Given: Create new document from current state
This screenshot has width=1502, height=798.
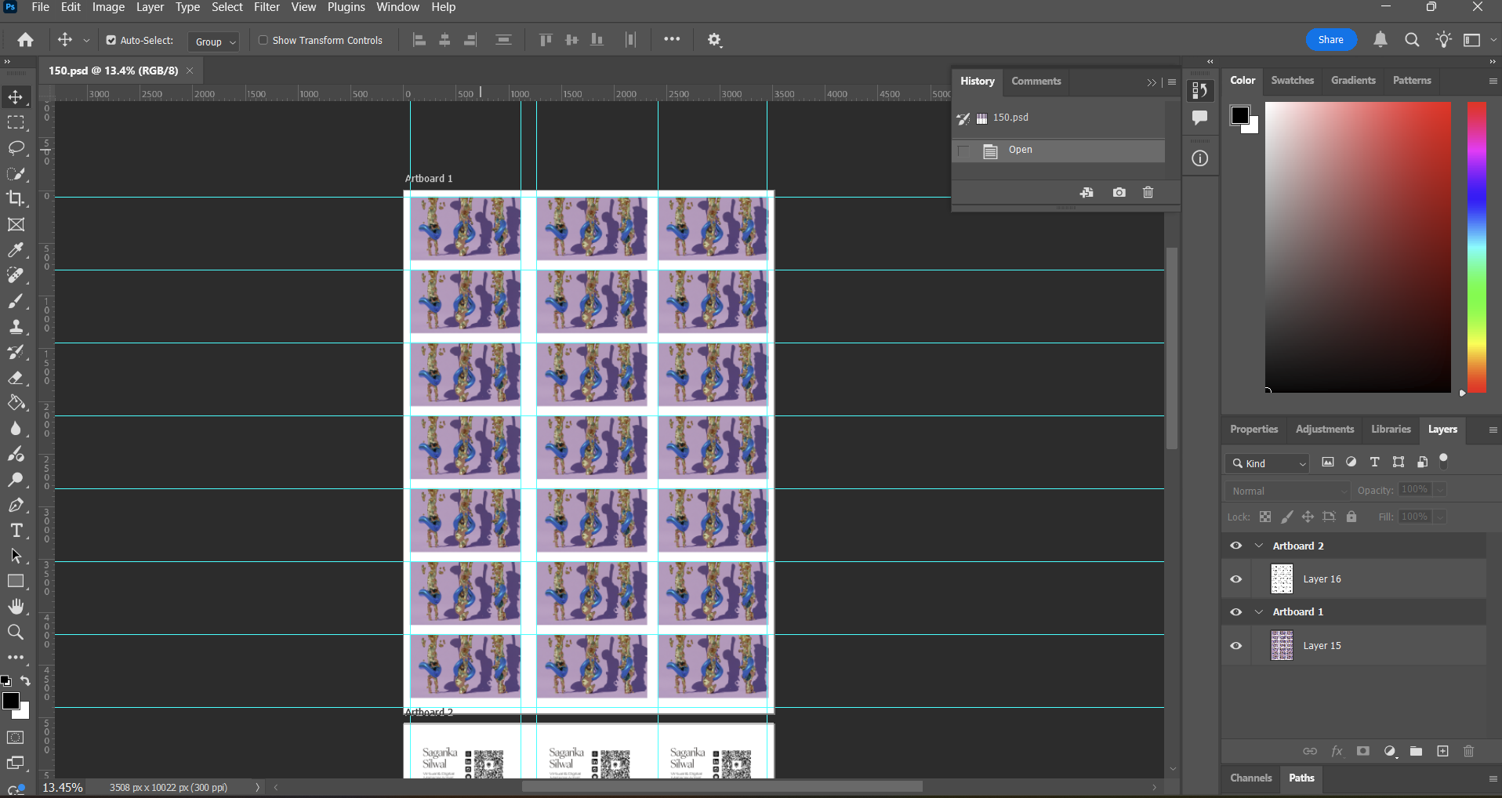Looking at the screenshot, I should (1087, 192).
